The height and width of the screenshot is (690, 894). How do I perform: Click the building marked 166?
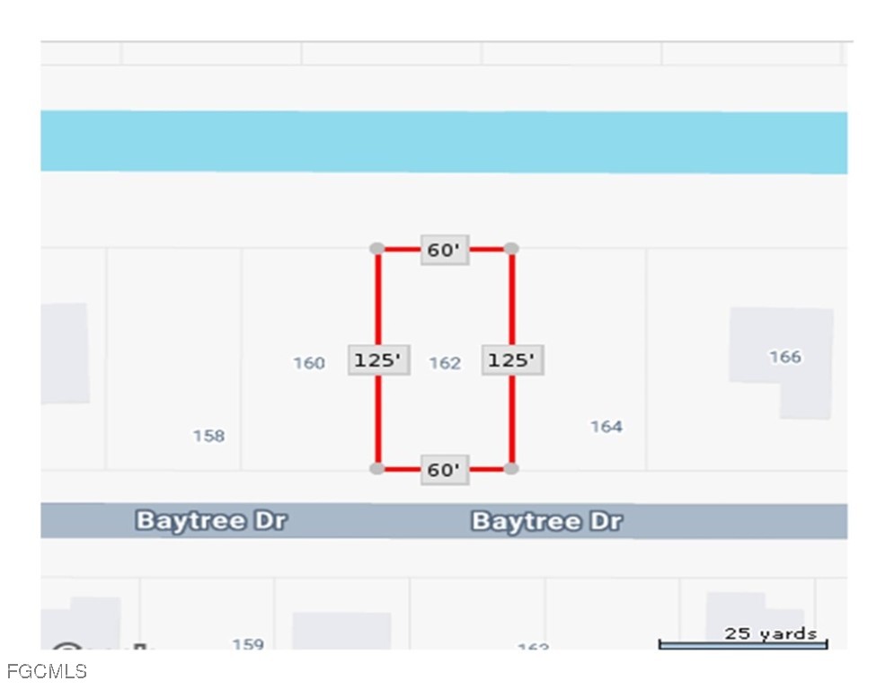point(781,363)
